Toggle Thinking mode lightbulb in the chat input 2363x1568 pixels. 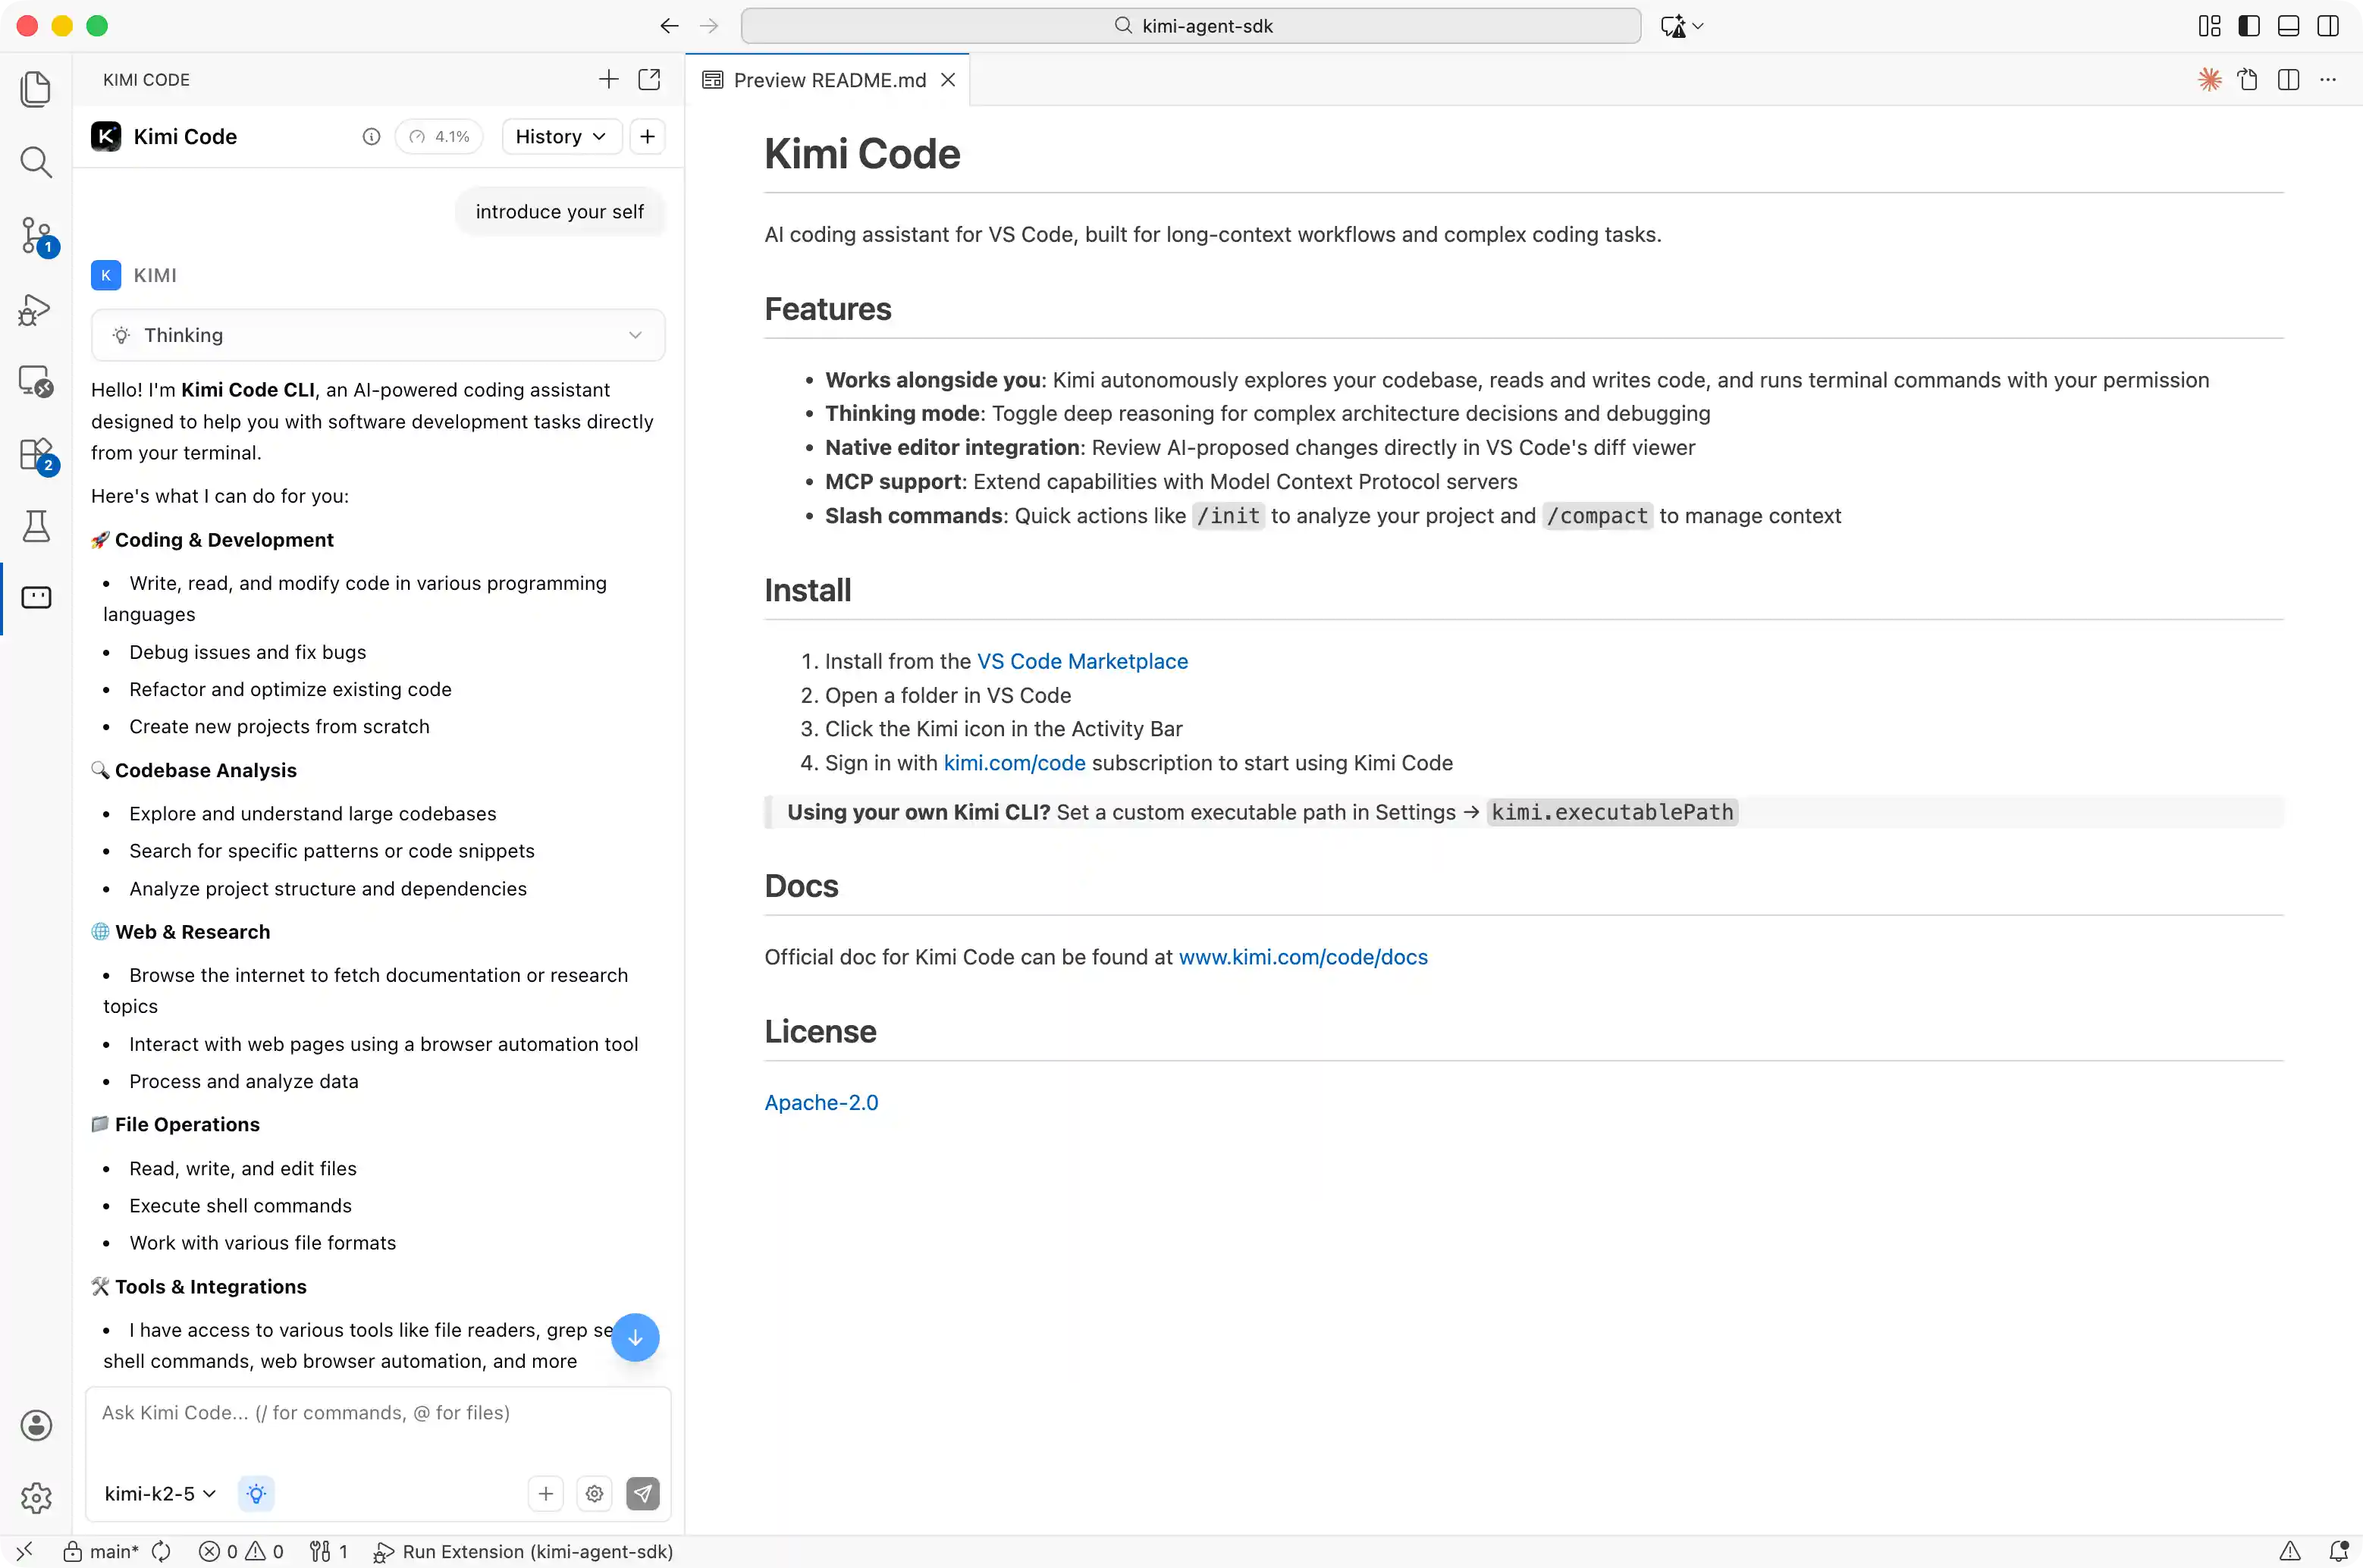pos(256,1493)
